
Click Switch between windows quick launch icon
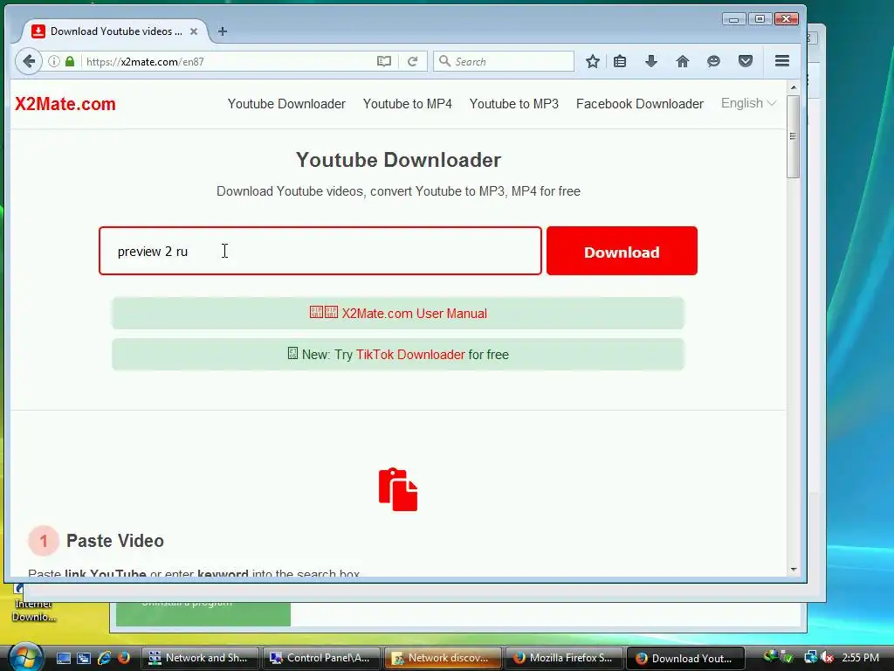click(x=84, y=658)
